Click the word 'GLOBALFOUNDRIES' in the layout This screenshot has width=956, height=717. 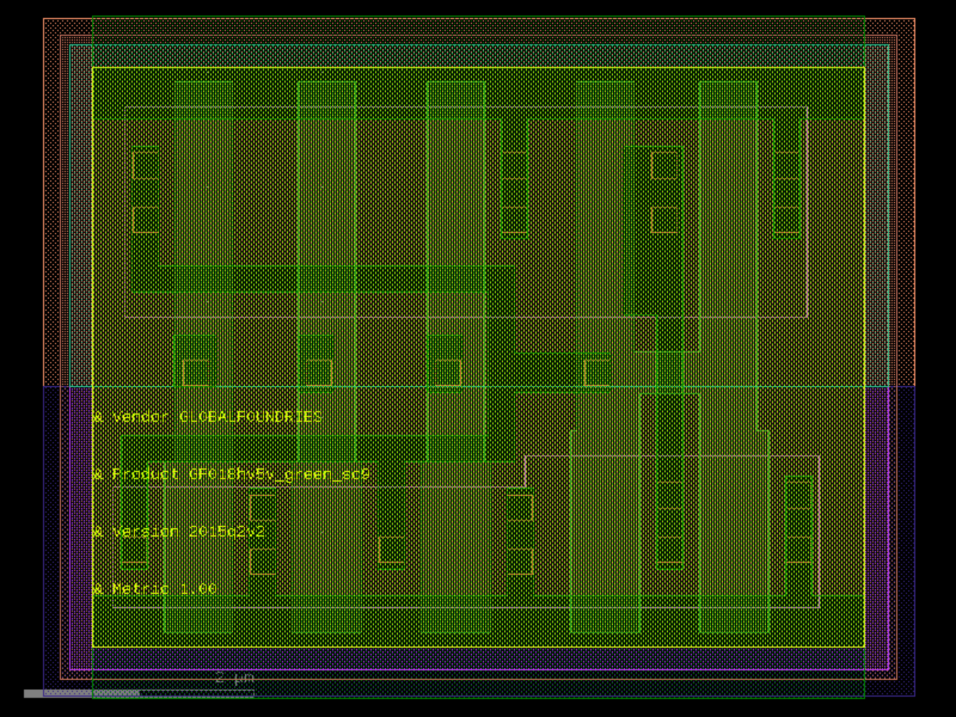[250, 417]
